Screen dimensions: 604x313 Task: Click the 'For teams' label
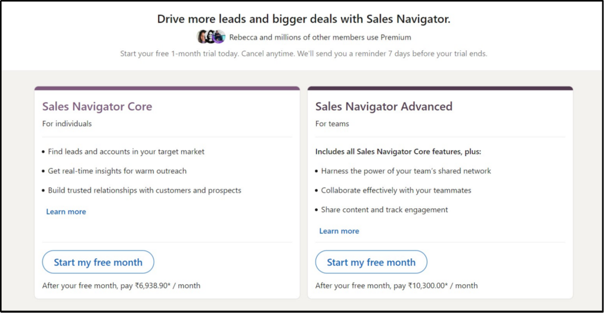pyautogui.click(x=332, y=124)
